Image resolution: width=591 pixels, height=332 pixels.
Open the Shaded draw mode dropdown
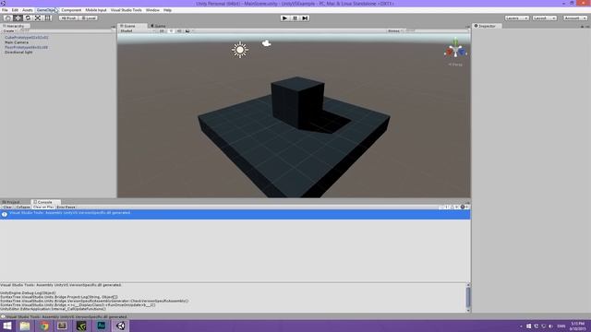[138, 30]
